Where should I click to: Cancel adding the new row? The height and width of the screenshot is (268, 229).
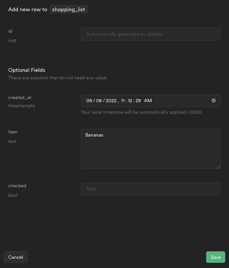click(16, 257)
